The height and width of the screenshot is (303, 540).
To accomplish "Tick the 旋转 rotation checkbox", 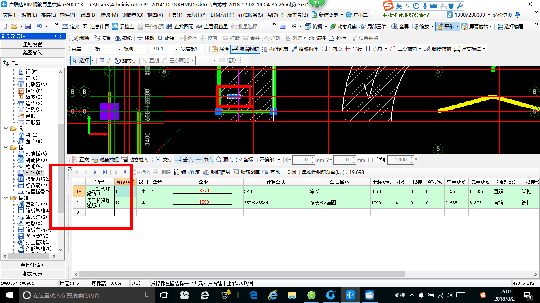I will [370, 160].
